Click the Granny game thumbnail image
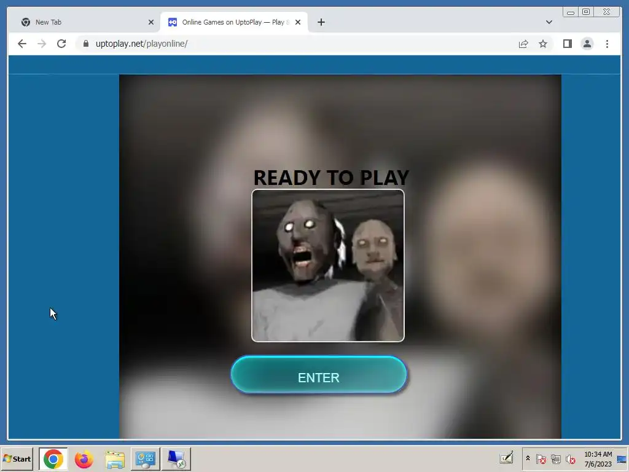Image resolution: width=629 pixels, height=472 pixels. pos(328,265)
